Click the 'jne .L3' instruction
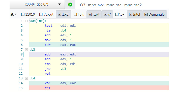Screen dimensions: 178x92 pos(99,69)
